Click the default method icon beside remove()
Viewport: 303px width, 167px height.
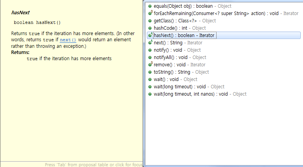150,64
